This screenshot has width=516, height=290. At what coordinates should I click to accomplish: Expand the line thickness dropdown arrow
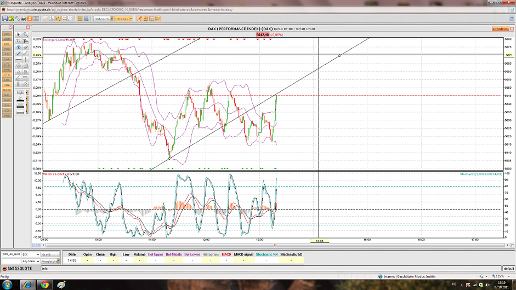pyautogui.click(x=27, y=105)
